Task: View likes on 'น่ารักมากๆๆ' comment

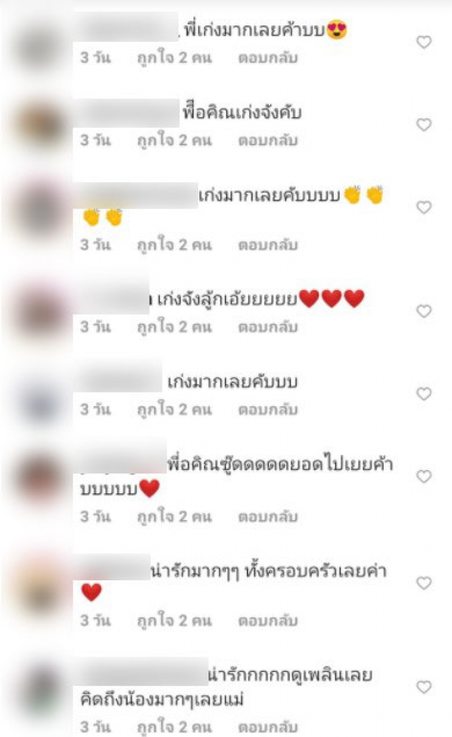Action: coord(175,620)
